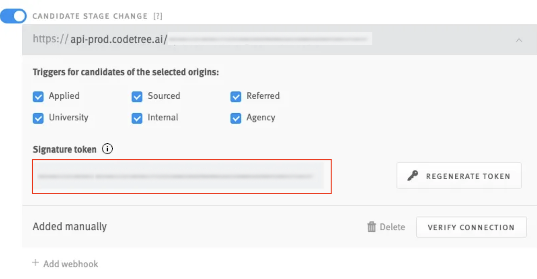The image size is (537, 279).
Task: Click the Candidate Stage Change heading label
Action: [90, 16]
